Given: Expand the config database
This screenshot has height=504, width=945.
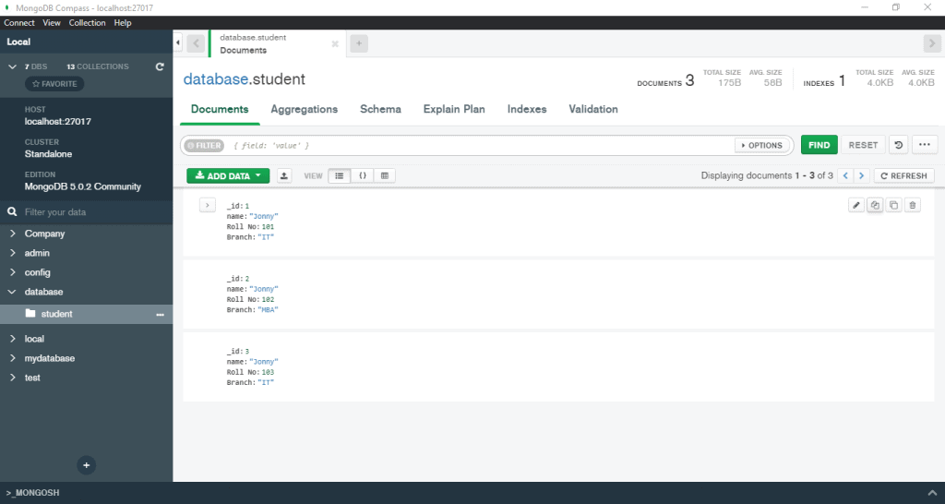Looking at the screenshot, I should [12, 272].
